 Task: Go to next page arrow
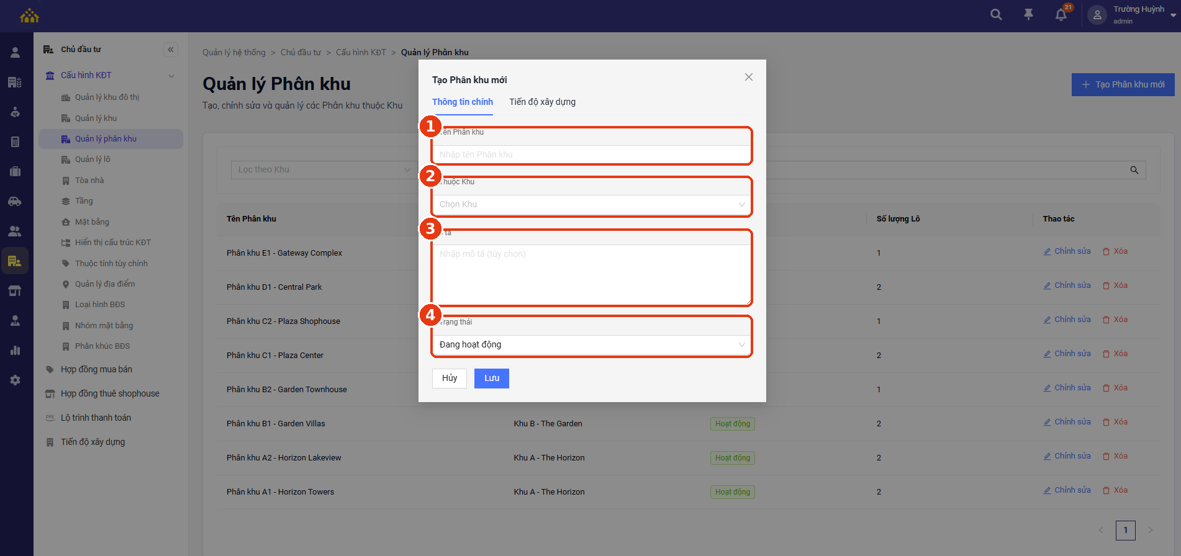tap(1150, 530)
